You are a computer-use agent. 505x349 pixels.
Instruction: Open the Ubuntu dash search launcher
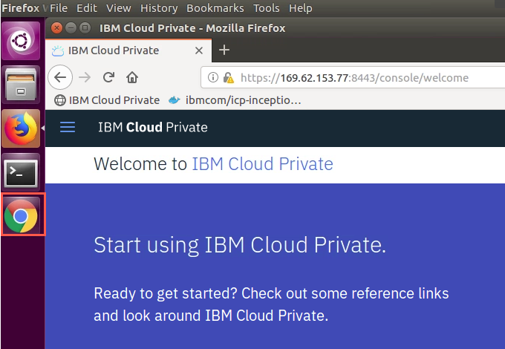pyautogui.click(x=21, y=41)
